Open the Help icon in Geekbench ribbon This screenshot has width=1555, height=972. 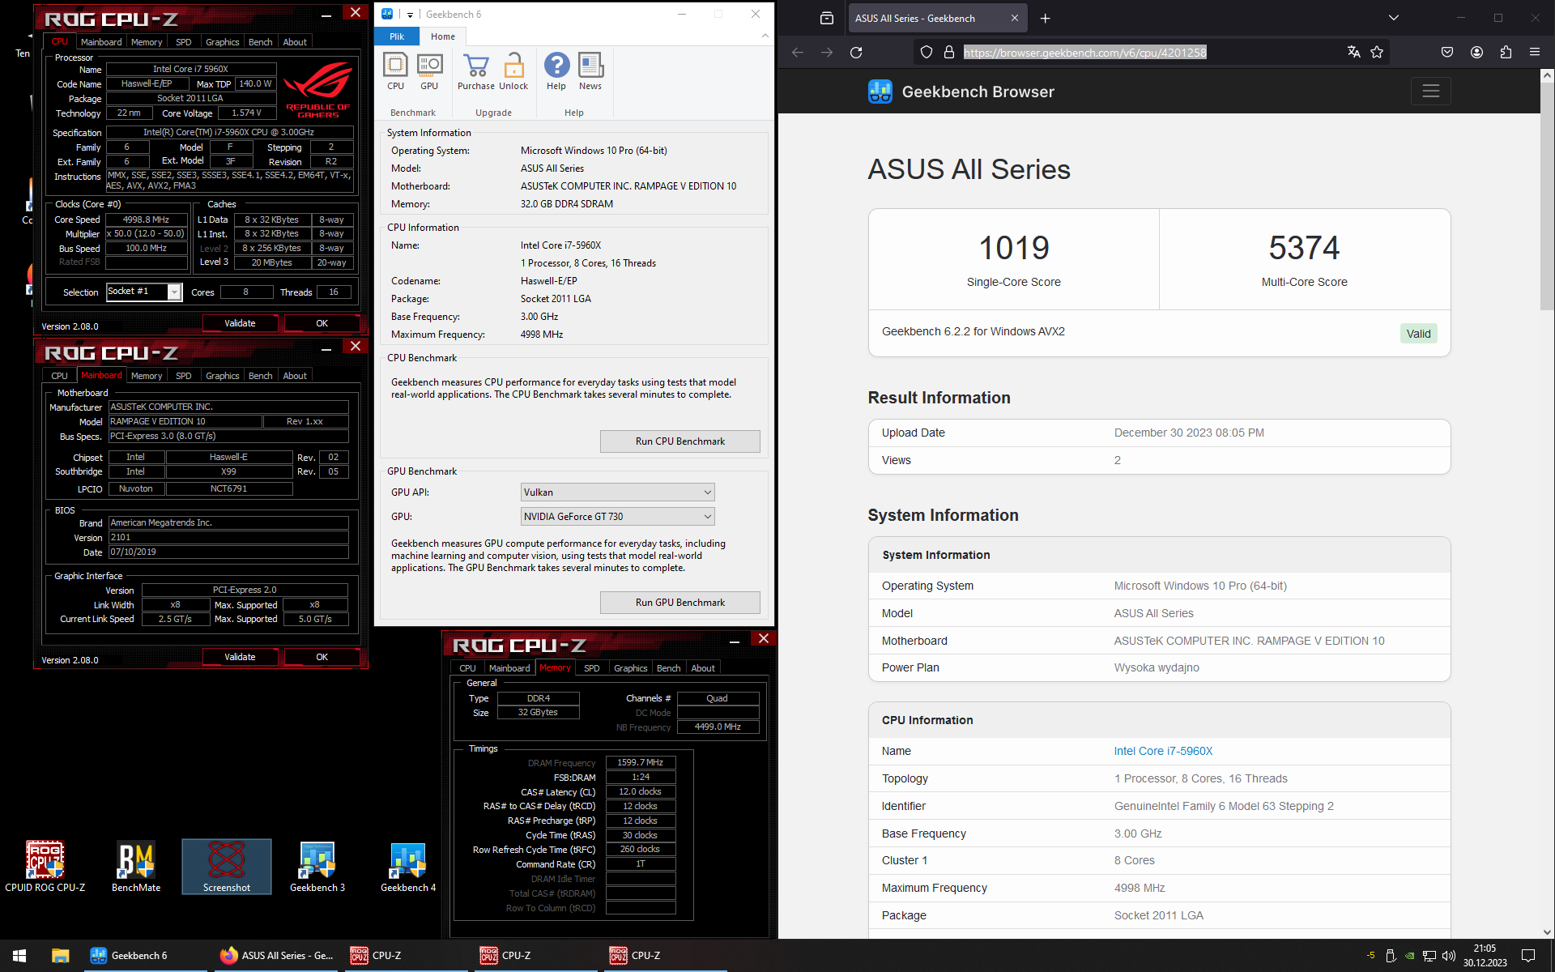point(556,71)
